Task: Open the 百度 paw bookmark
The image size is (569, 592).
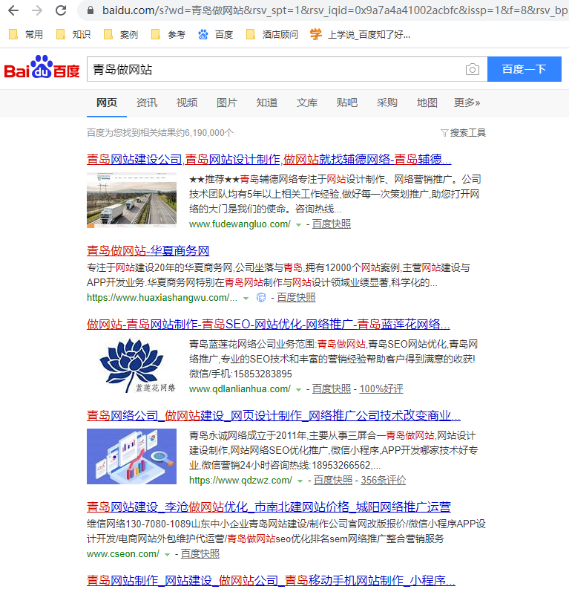Action: [x=216, y=35]
